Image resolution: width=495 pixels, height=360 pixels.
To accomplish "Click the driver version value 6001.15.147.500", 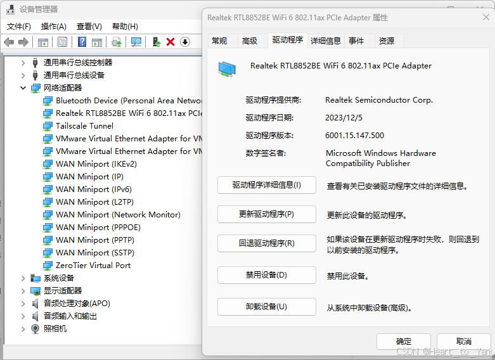I will (354, 136).
